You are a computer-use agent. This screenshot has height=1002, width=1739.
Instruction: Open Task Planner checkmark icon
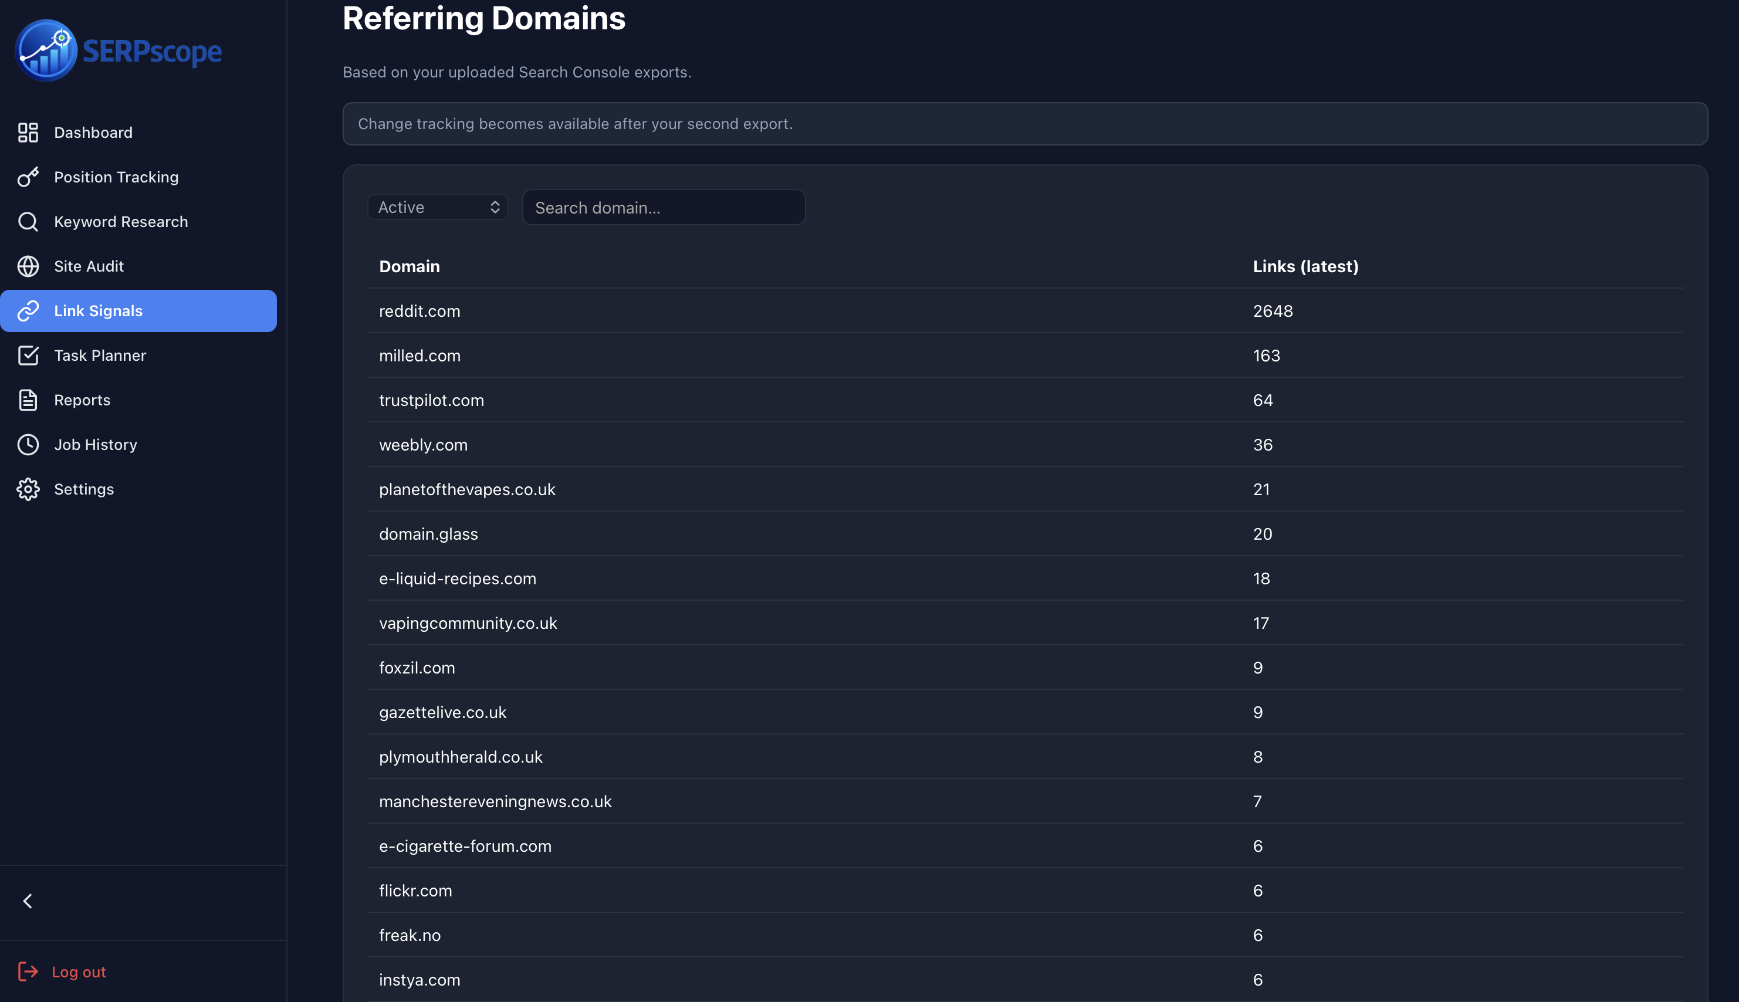(x=28, y=355)
